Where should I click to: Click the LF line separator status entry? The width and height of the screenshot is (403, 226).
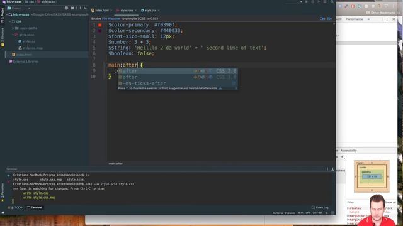(x=308, y=213)
